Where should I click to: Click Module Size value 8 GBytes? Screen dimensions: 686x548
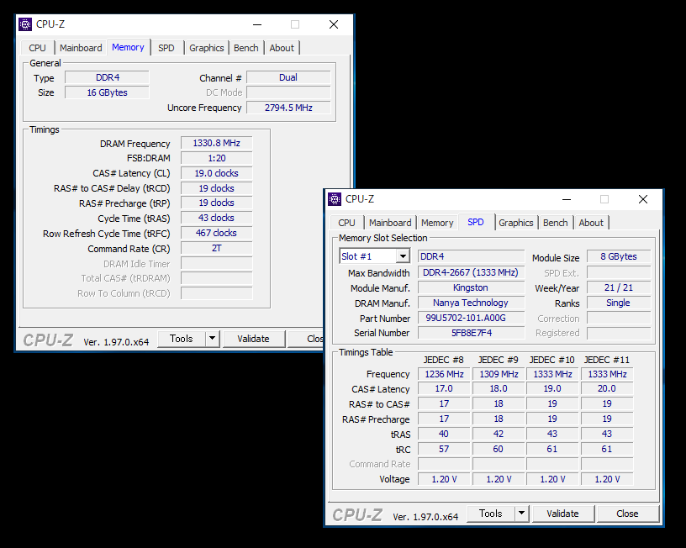point(619,256)
